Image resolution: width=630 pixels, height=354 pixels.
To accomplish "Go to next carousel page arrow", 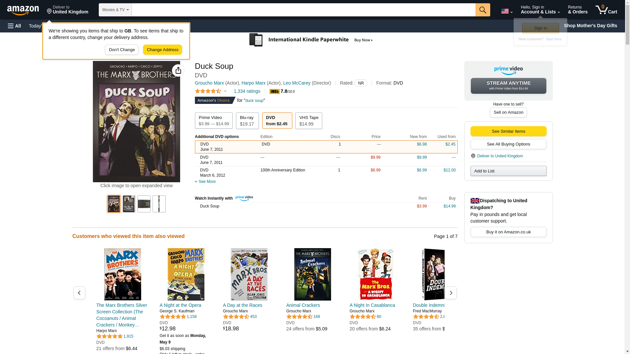I will (451, 293).
